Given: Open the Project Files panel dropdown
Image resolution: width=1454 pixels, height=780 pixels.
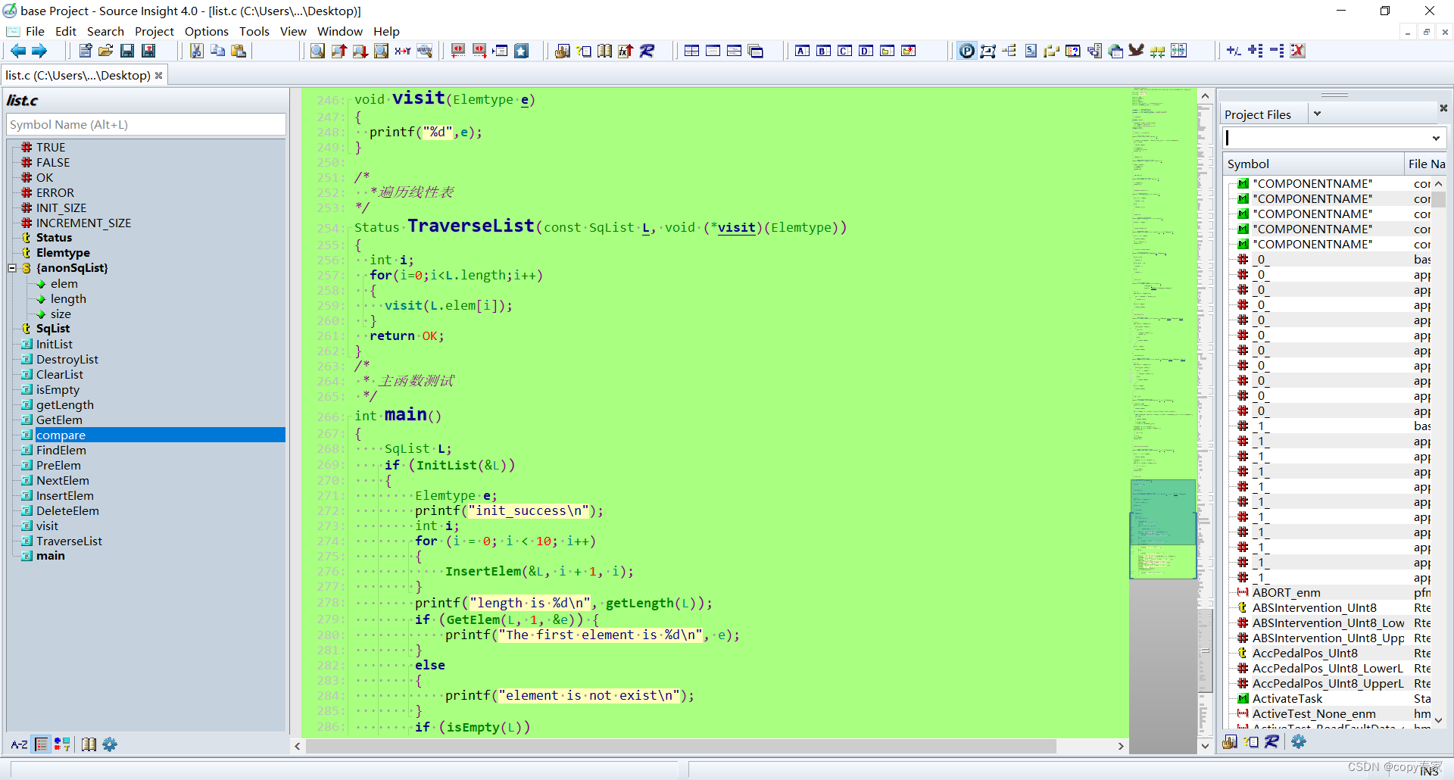Looking at the screenshot, I should pos(1318,114).
